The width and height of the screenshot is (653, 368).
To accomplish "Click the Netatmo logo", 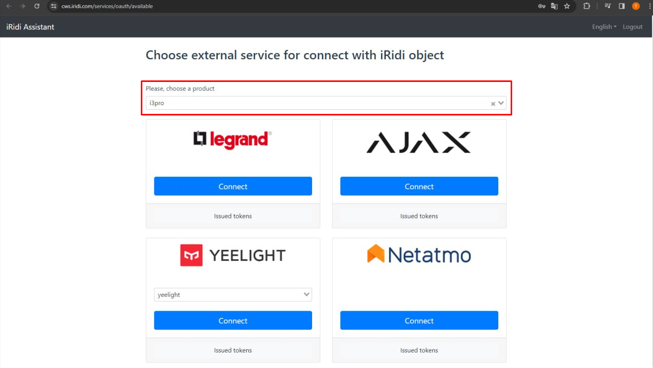I will tap(418, 254).
